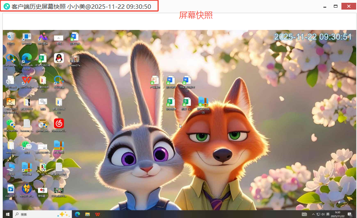This screenshot has width=357, height=218.
Task: Click the network icon in system tray
Action: (x=318, y=214)
